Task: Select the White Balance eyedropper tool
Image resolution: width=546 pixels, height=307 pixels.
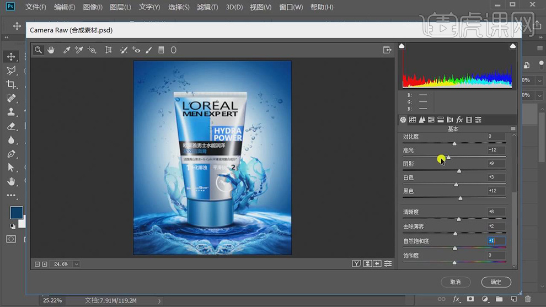Action: (67, 50)
